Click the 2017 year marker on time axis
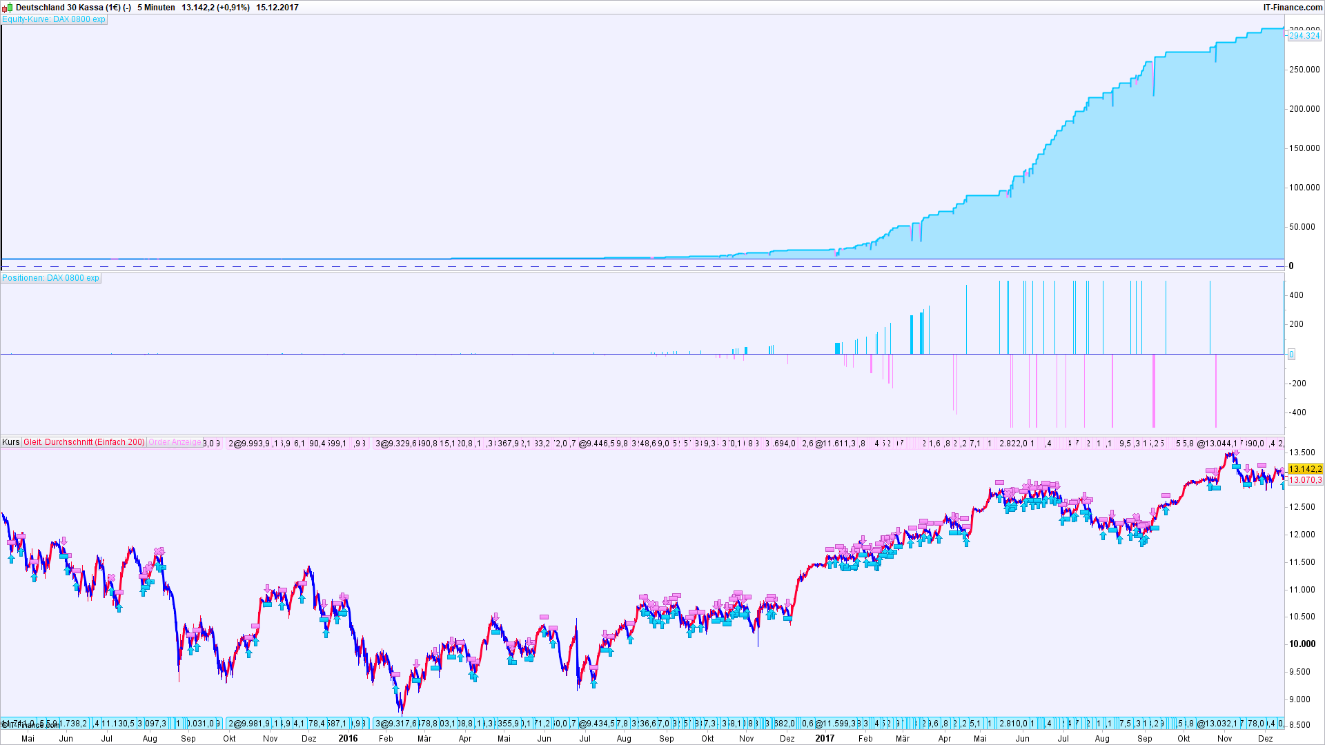1325x745 pixels. pos(825,738)
